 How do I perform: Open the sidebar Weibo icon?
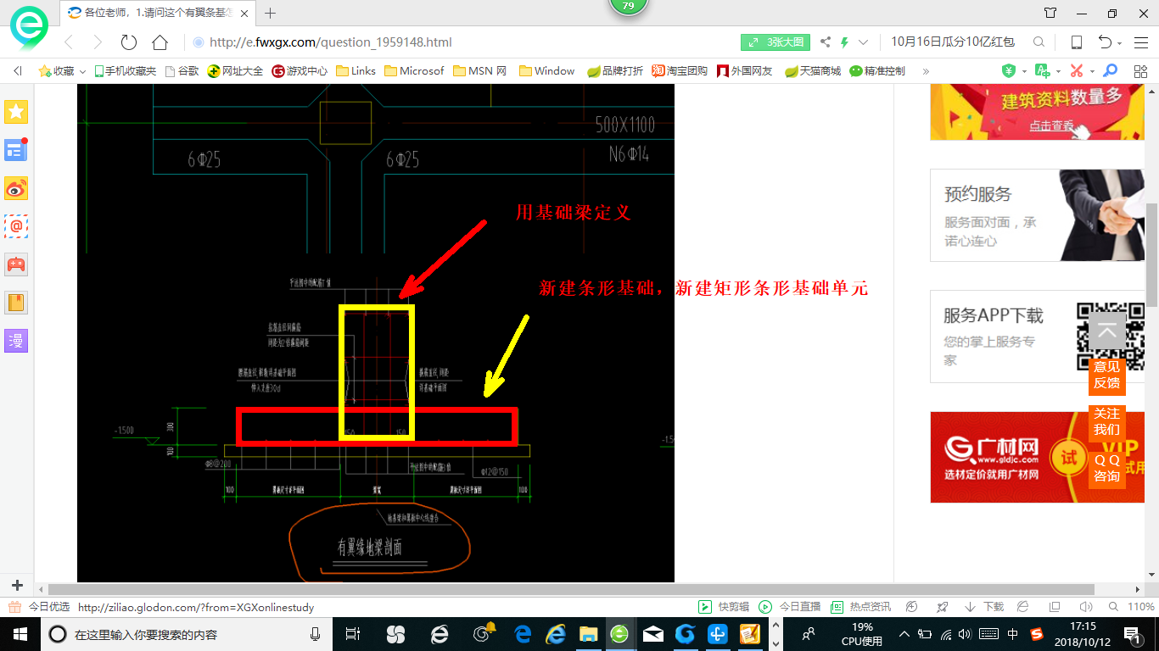(17, 188)
